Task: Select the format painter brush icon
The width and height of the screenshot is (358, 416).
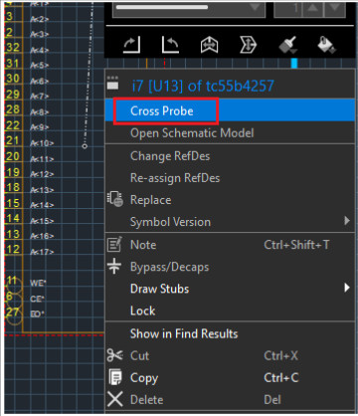Action: pyautogui.click(x=288, y=45)
